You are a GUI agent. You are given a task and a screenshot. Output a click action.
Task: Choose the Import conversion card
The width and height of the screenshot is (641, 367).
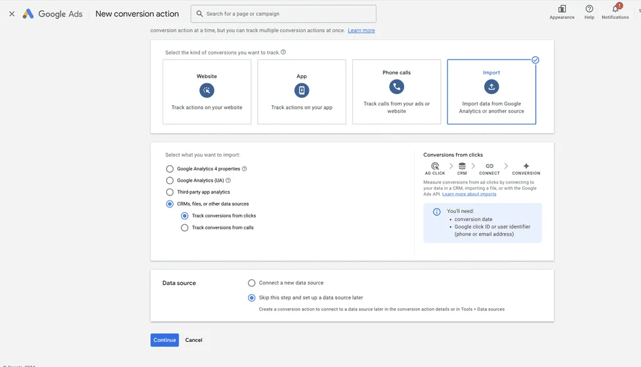coord(491,92)
